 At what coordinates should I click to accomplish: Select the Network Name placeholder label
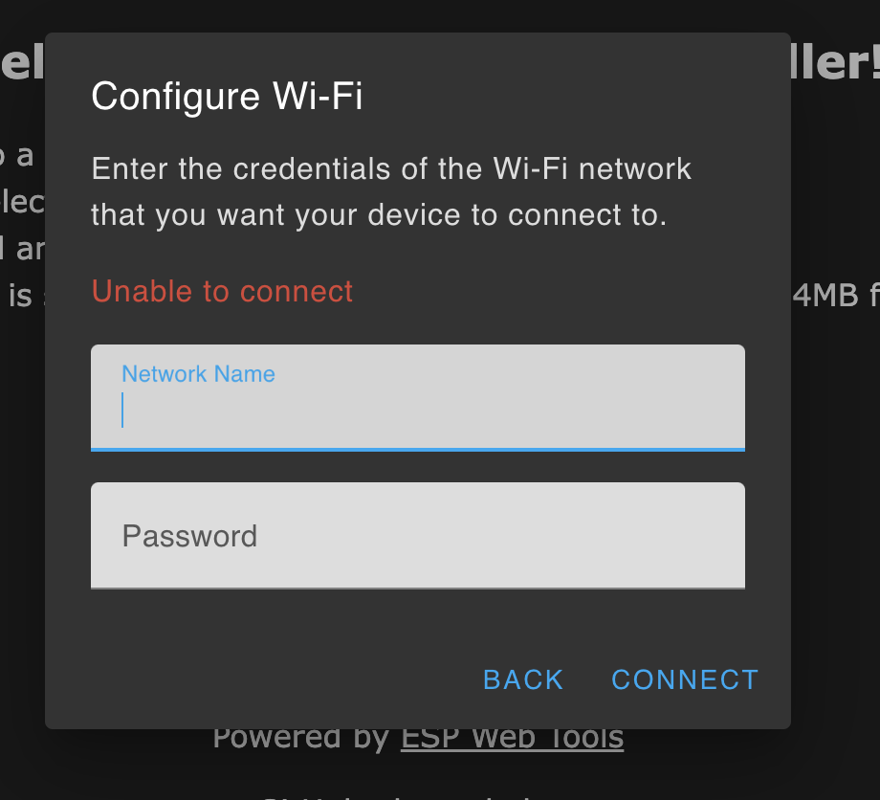[x=198, y=374]
